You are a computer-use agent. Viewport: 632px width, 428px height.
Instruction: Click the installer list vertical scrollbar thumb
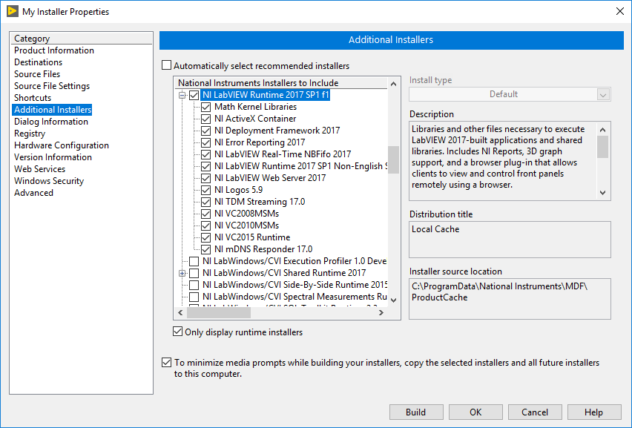click(393, 159)
